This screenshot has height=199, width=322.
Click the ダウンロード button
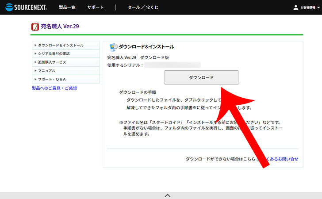coord(201,77)
